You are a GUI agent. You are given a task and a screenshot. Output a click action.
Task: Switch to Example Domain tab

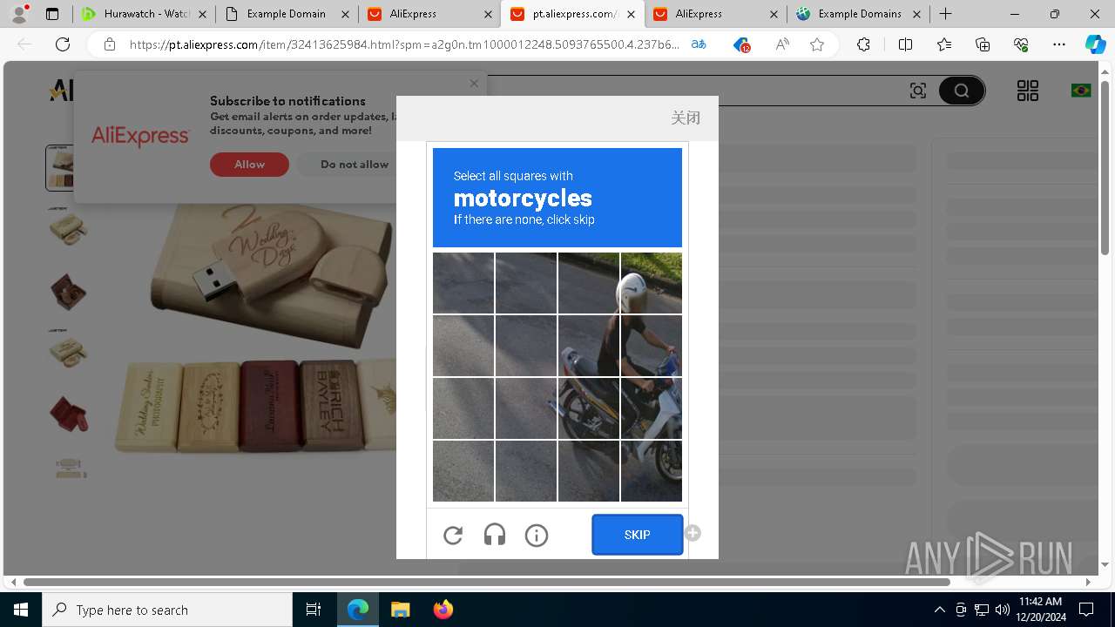tap(286, 14)
